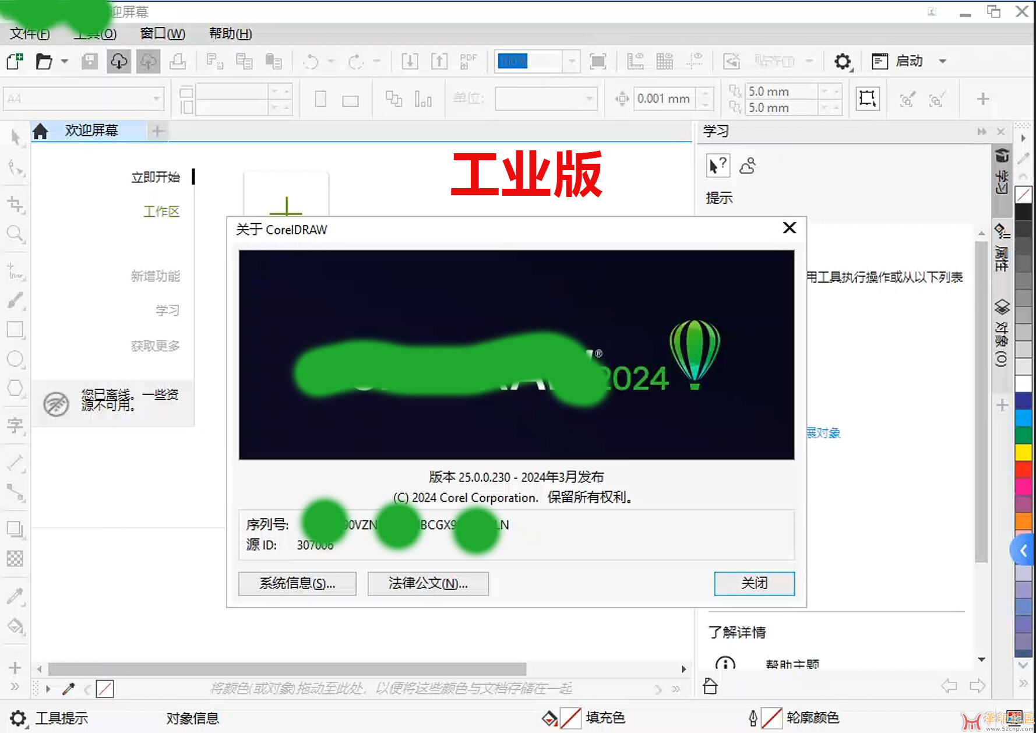Open the zoom level dropdown
This screenshot has width=1036, height=733.
572,61
